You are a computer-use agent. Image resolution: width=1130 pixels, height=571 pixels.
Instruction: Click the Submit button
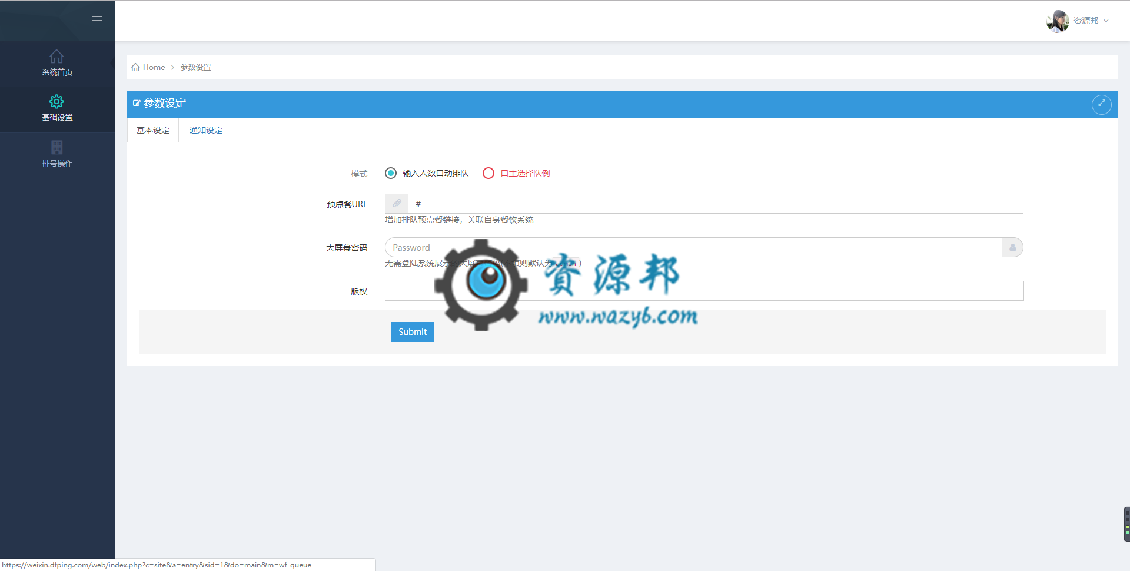click(x=413, y=332)
